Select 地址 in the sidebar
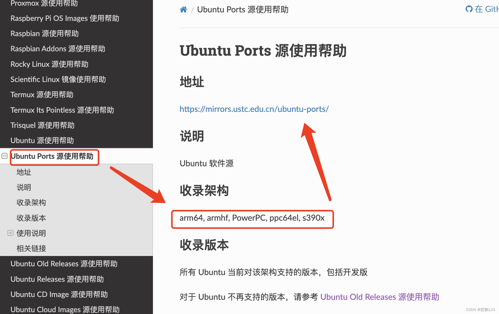The image size is (499, 314). (x=24, y=172)
